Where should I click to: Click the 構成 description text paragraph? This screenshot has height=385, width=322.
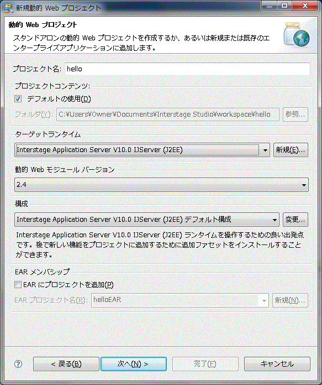point(160,245)
